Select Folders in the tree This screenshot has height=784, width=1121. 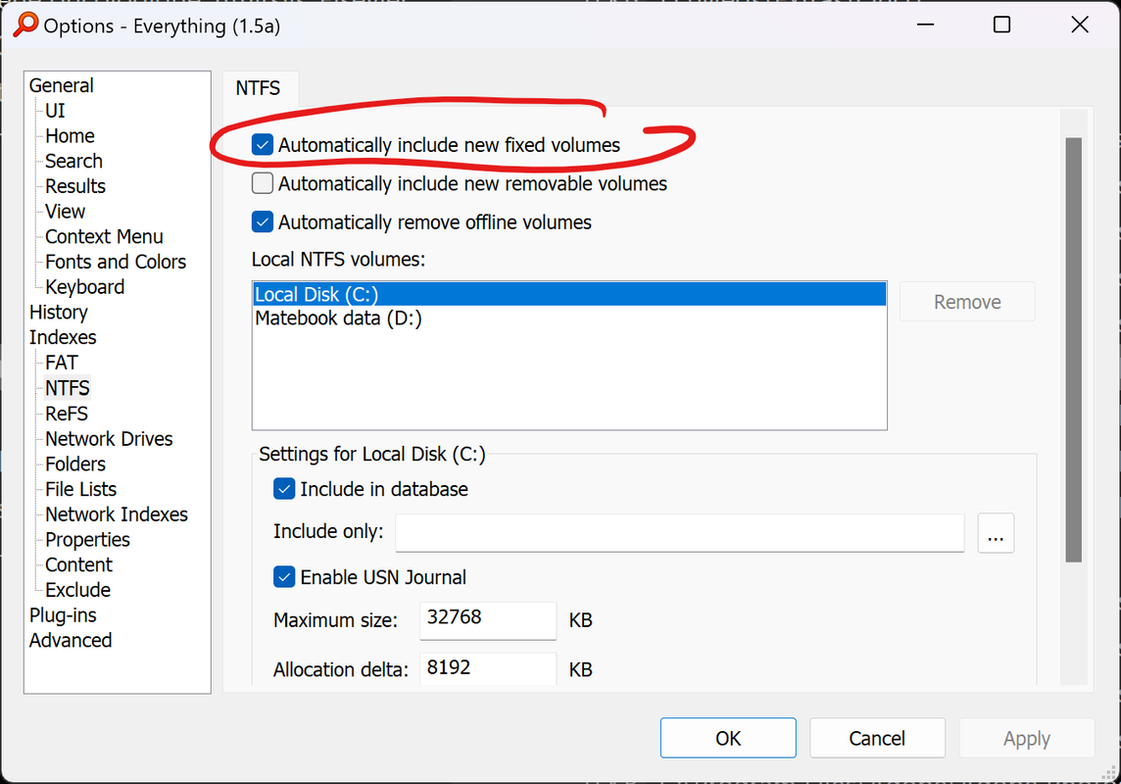pos(75,465)
